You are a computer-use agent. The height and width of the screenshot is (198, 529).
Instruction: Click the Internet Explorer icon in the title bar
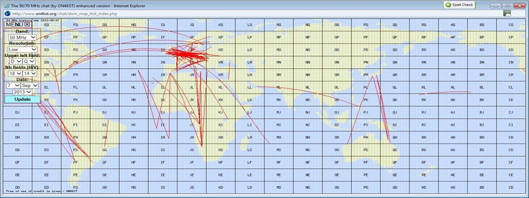(7, 5)
